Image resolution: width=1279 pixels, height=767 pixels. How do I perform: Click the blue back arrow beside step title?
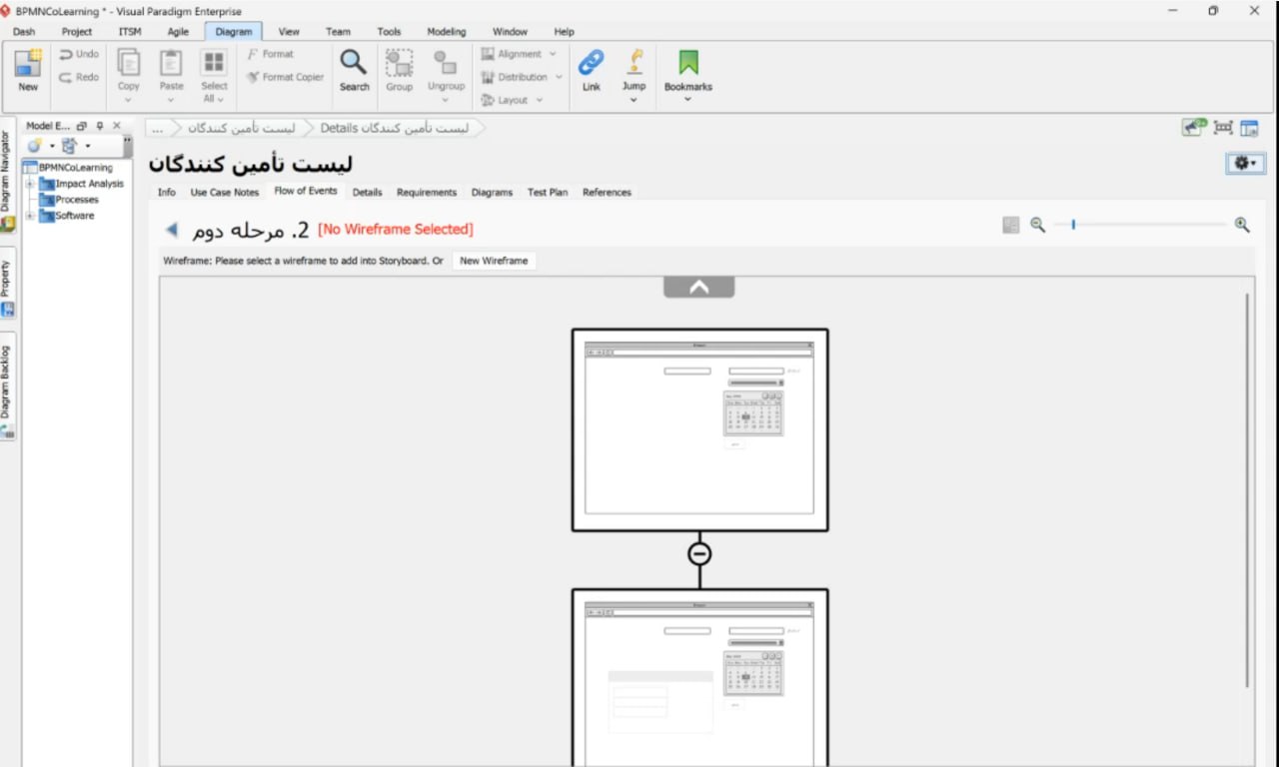click(x=171, y=230)
